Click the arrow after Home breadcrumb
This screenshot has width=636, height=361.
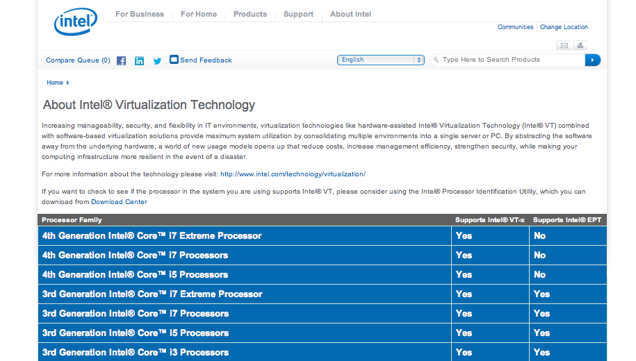tap(67, 83)
